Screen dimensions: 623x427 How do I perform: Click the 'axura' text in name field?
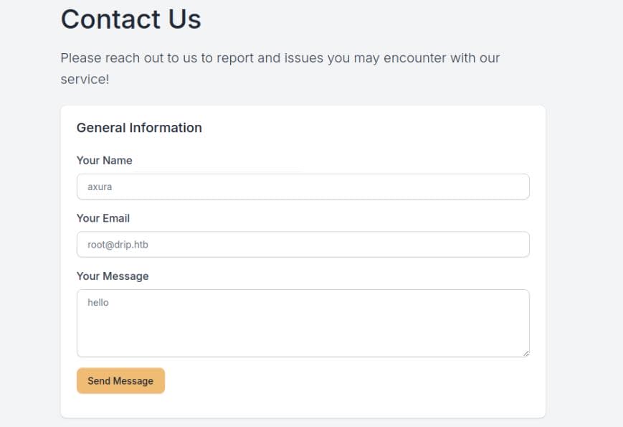pyautogui.click(x=100, y=187)
